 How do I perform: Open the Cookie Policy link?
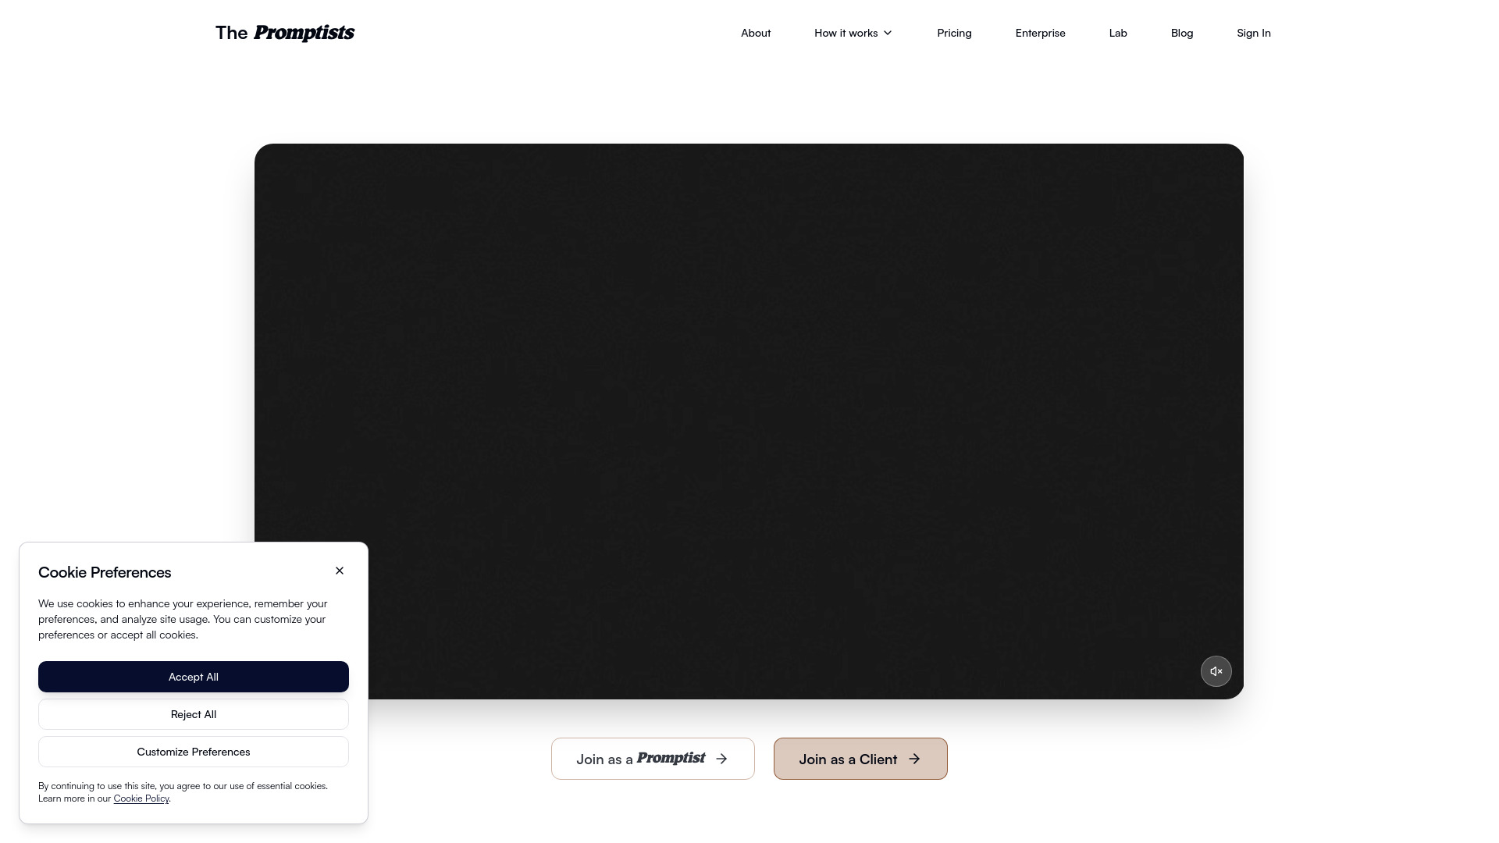pyautogui.click(x=141, y=799)
